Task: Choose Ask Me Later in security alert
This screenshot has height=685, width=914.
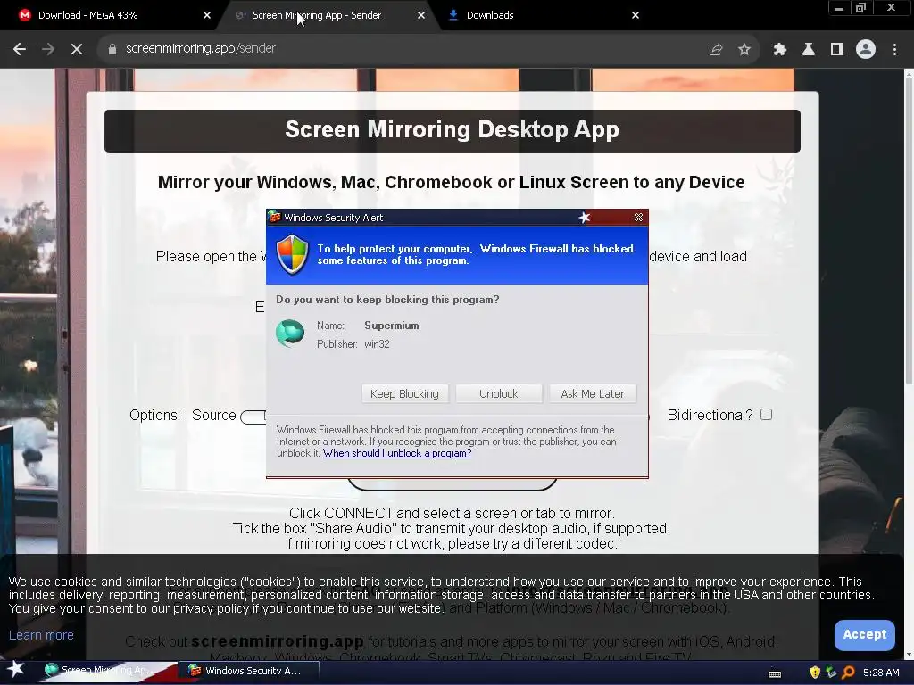Action: [x=593, y=393]
